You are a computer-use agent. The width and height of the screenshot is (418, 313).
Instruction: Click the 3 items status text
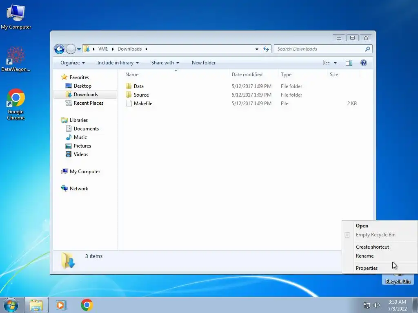(x=93, y=256)
